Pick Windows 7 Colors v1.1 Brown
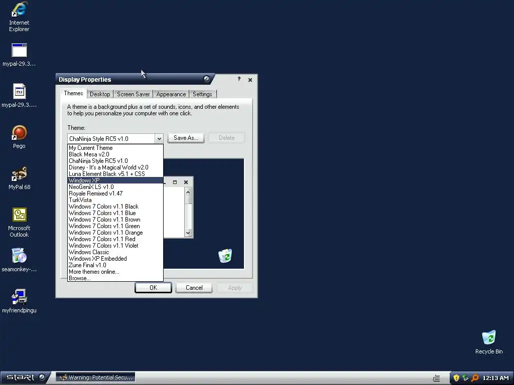The width and height of the screenshot is (514, 385). [x=115, y=220]
